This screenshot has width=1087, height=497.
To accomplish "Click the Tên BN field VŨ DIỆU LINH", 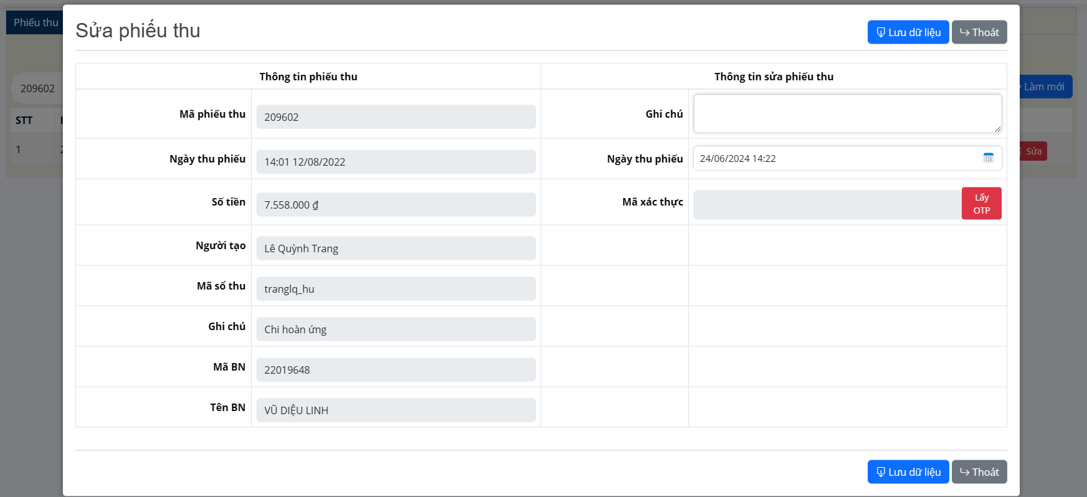I will pyautogui.click(x=396, y=410).
